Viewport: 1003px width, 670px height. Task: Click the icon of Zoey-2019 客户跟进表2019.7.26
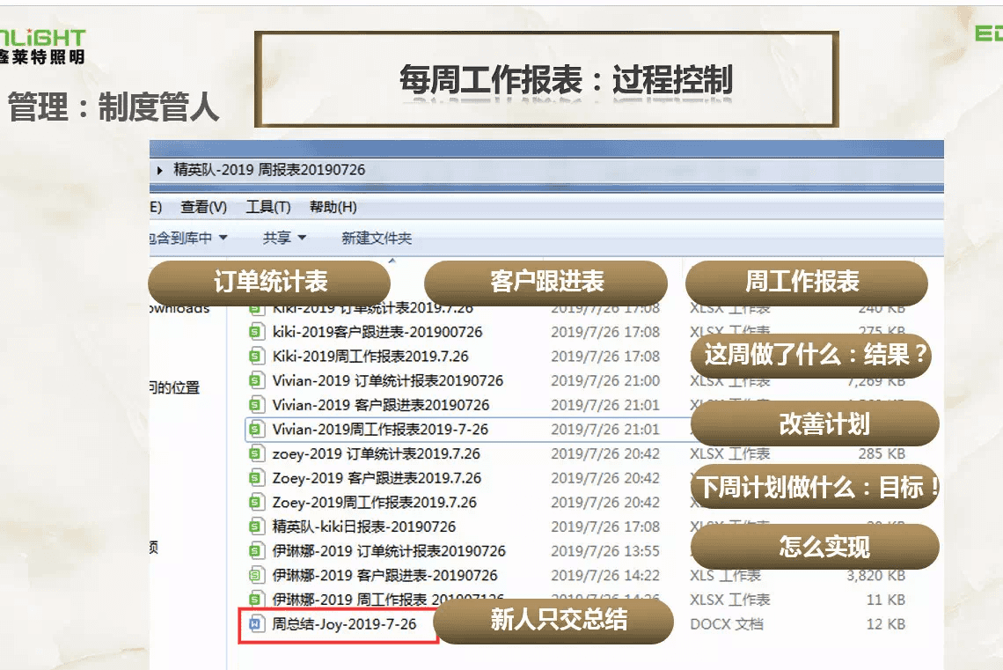pos(256,478)
